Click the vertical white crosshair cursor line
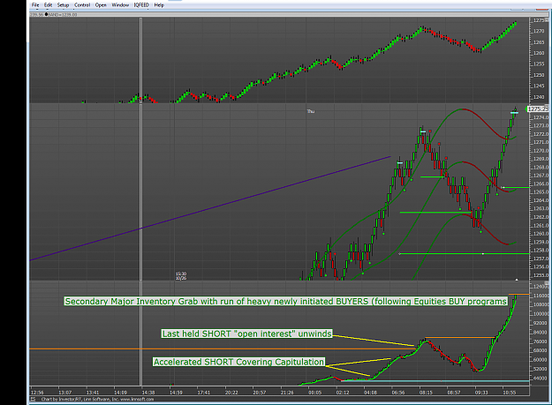 (141, 202)
